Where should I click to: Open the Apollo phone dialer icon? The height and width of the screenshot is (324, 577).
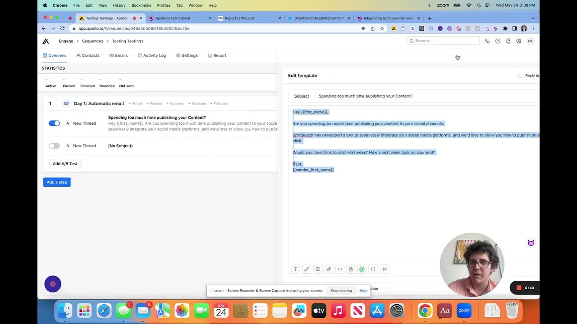click(x=487, y=41)
